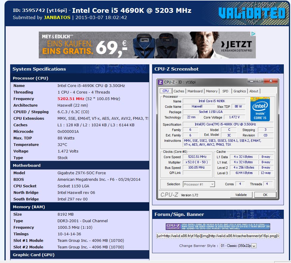The image size is (291, 263).
Task: Click the 32°C temperature value
Action: coord(62,144)
